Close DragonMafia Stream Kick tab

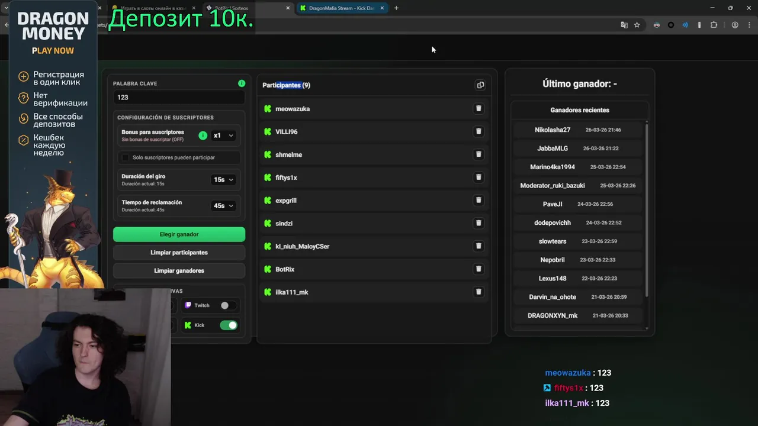coord(382,8)
